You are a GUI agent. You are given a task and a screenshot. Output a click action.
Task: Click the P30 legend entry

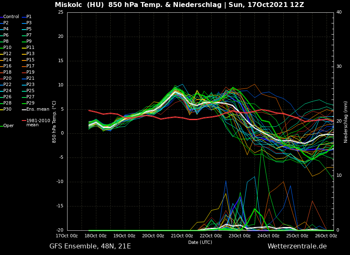point(7,109)
